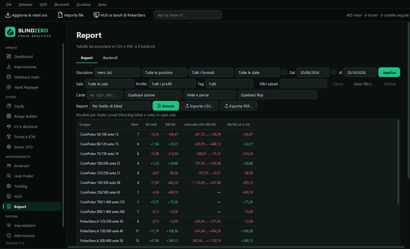Open the Database menu
410x249 pixels.
[26, 5]
